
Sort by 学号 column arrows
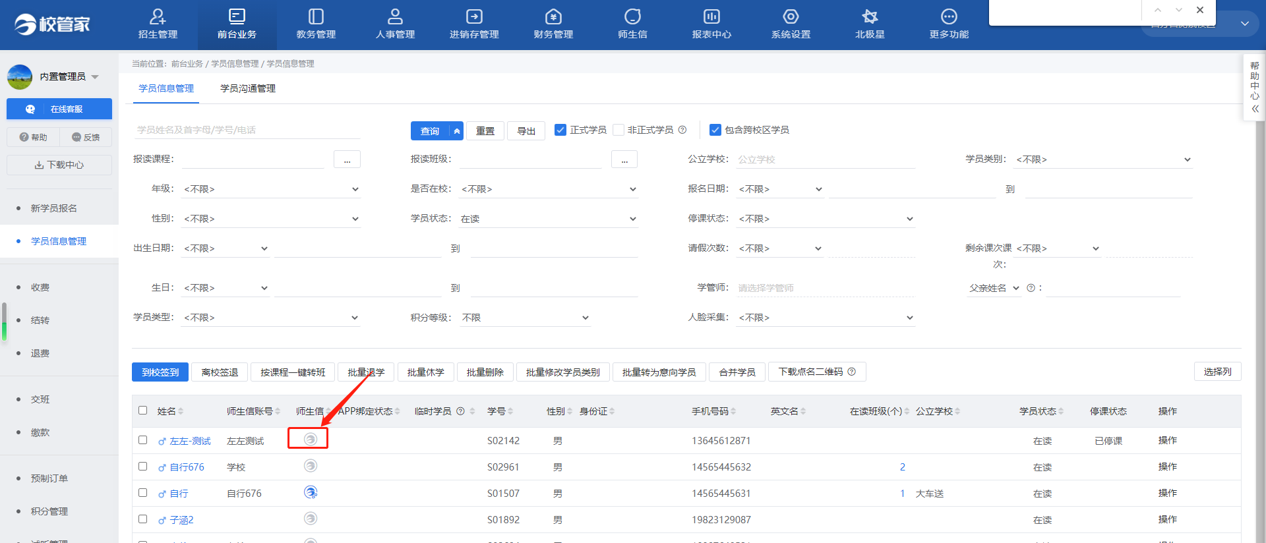point(510,411)
